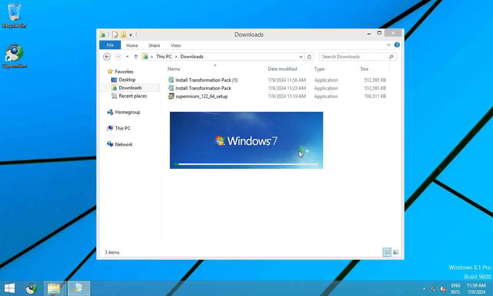Viewport: 493px width, 296px height.
Task: Select Downloads in the navigation pane
Action: click(130, 88)
